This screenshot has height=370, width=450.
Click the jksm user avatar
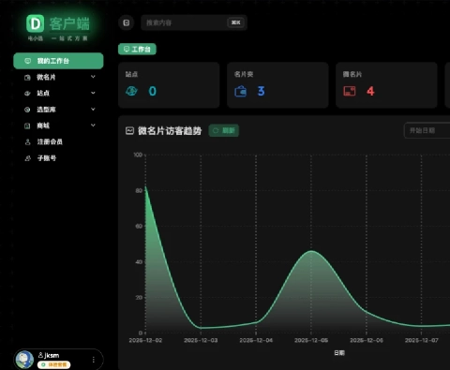pos(25,360)
